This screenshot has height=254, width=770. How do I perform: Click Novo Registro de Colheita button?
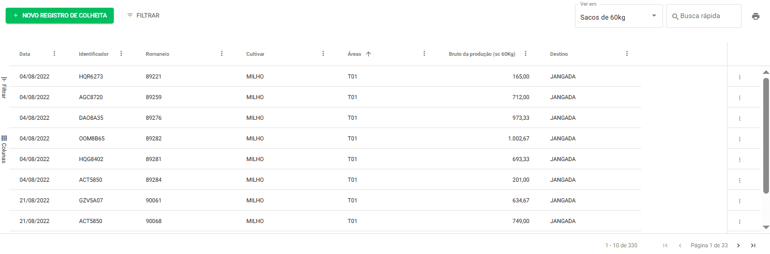[59, 15]
